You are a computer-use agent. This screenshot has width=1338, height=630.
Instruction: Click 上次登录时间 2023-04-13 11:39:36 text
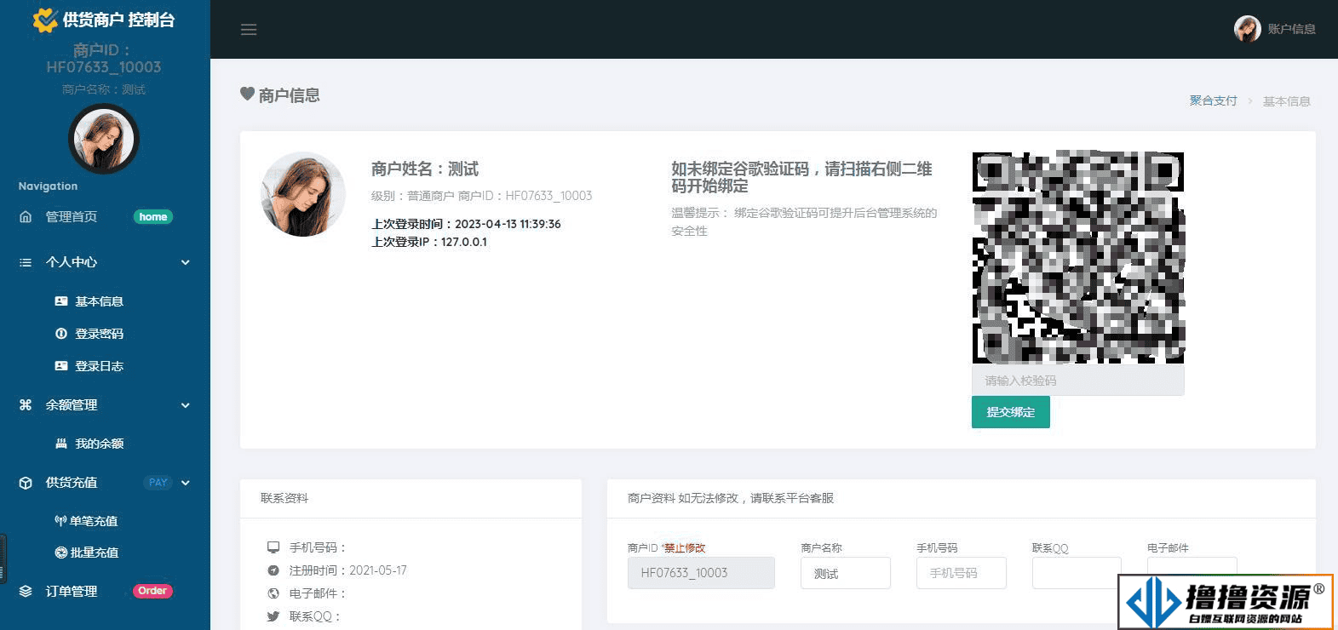click(x=466, y=224)
